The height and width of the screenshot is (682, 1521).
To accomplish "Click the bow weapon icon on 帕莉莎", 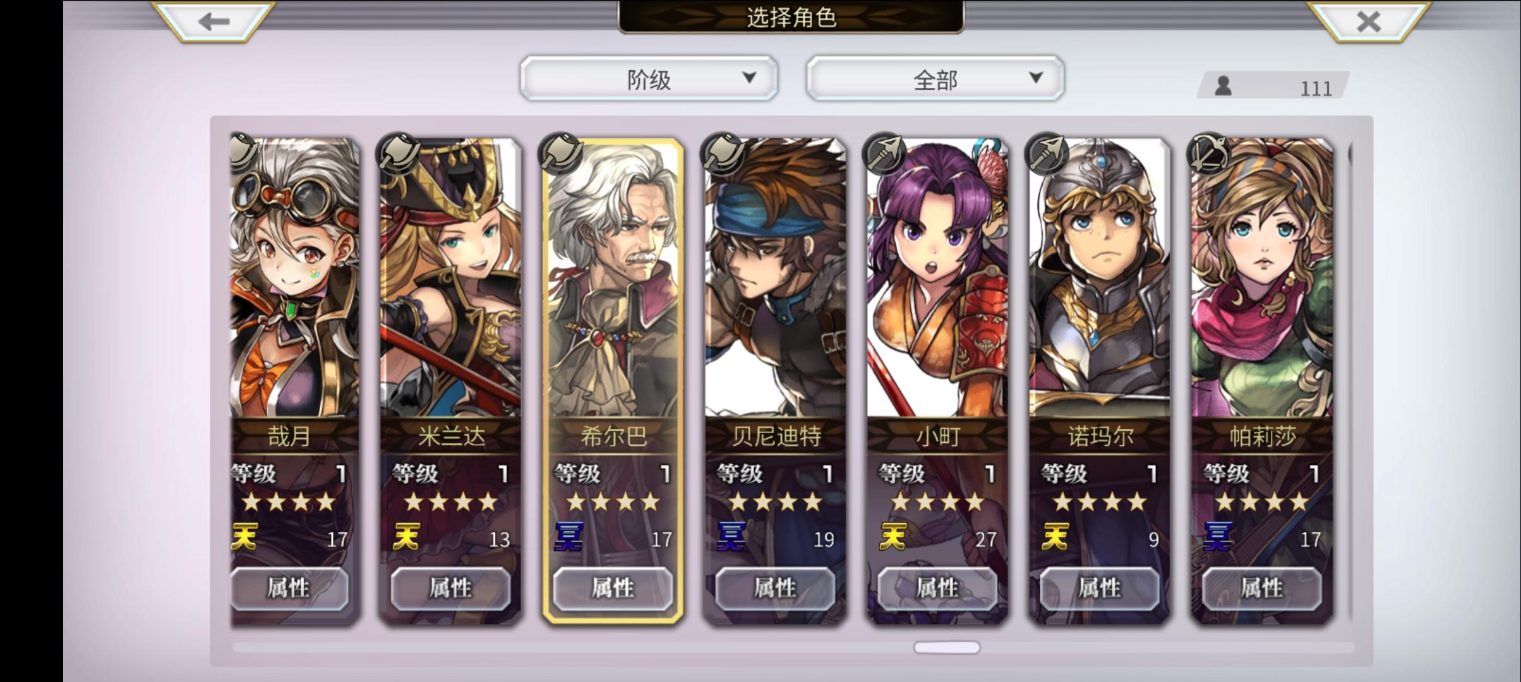I will pos(1209,153).
